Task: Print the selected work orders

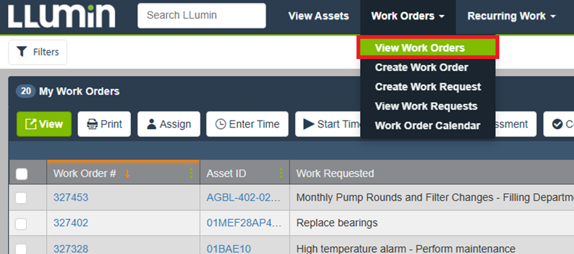Action: pyautogui.click(x=104, y=124)
